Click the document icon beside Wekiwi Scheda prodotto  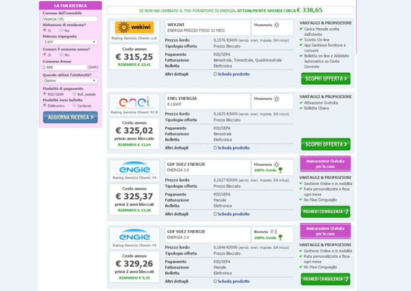coord(215,74)
